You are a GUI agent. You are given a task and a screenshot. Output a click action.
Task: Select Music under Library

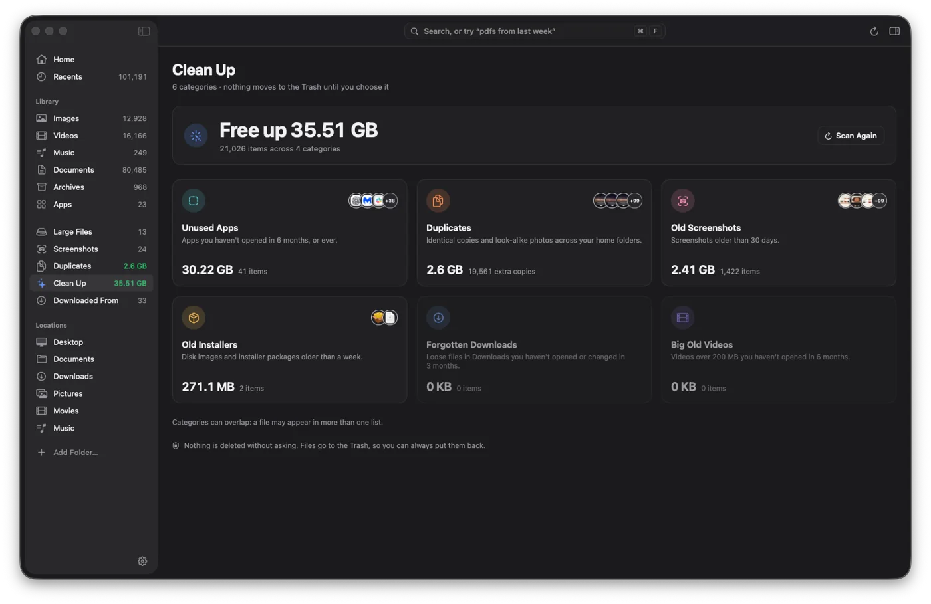91,153
